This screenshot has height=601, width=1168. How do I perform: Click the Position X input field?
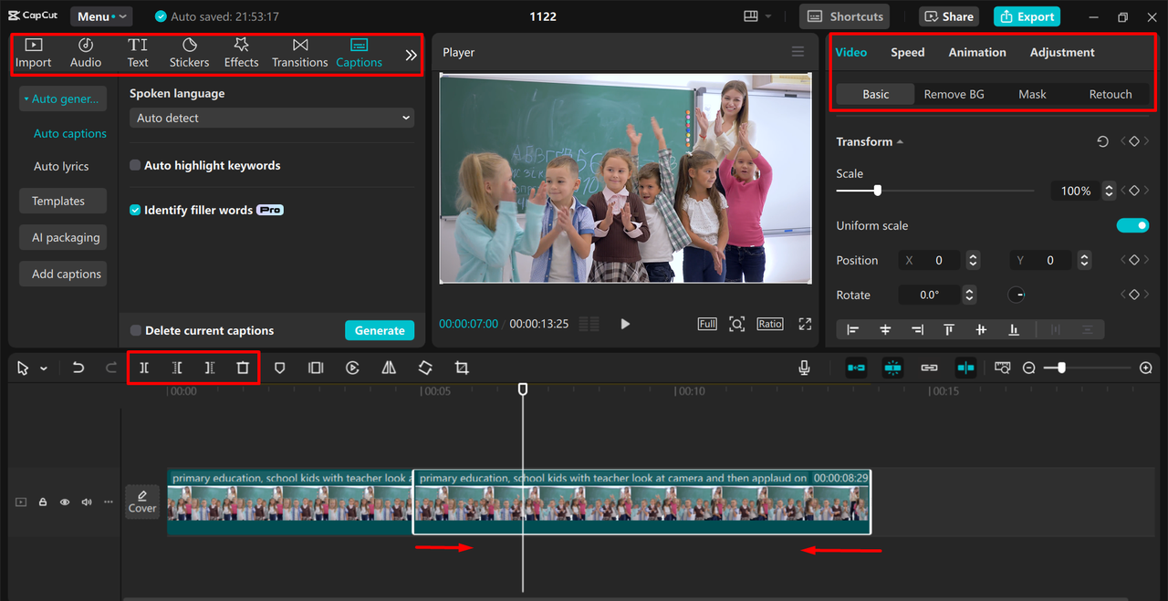coord(929,260)
